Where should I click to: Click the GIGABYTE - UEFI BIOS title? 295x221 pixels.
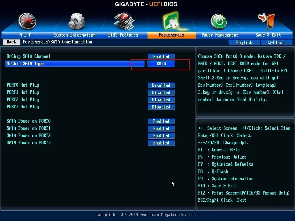pos(146,4)
